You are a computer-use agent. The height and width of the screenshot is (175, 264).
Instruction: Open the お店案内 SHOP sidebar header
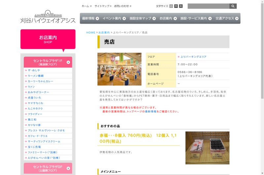(48, 39)
